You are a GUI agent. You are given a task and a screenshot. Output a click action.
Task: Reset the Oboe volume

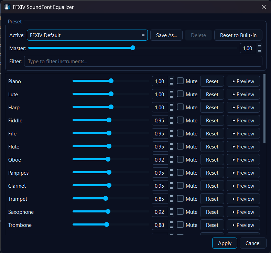[212, 159]
